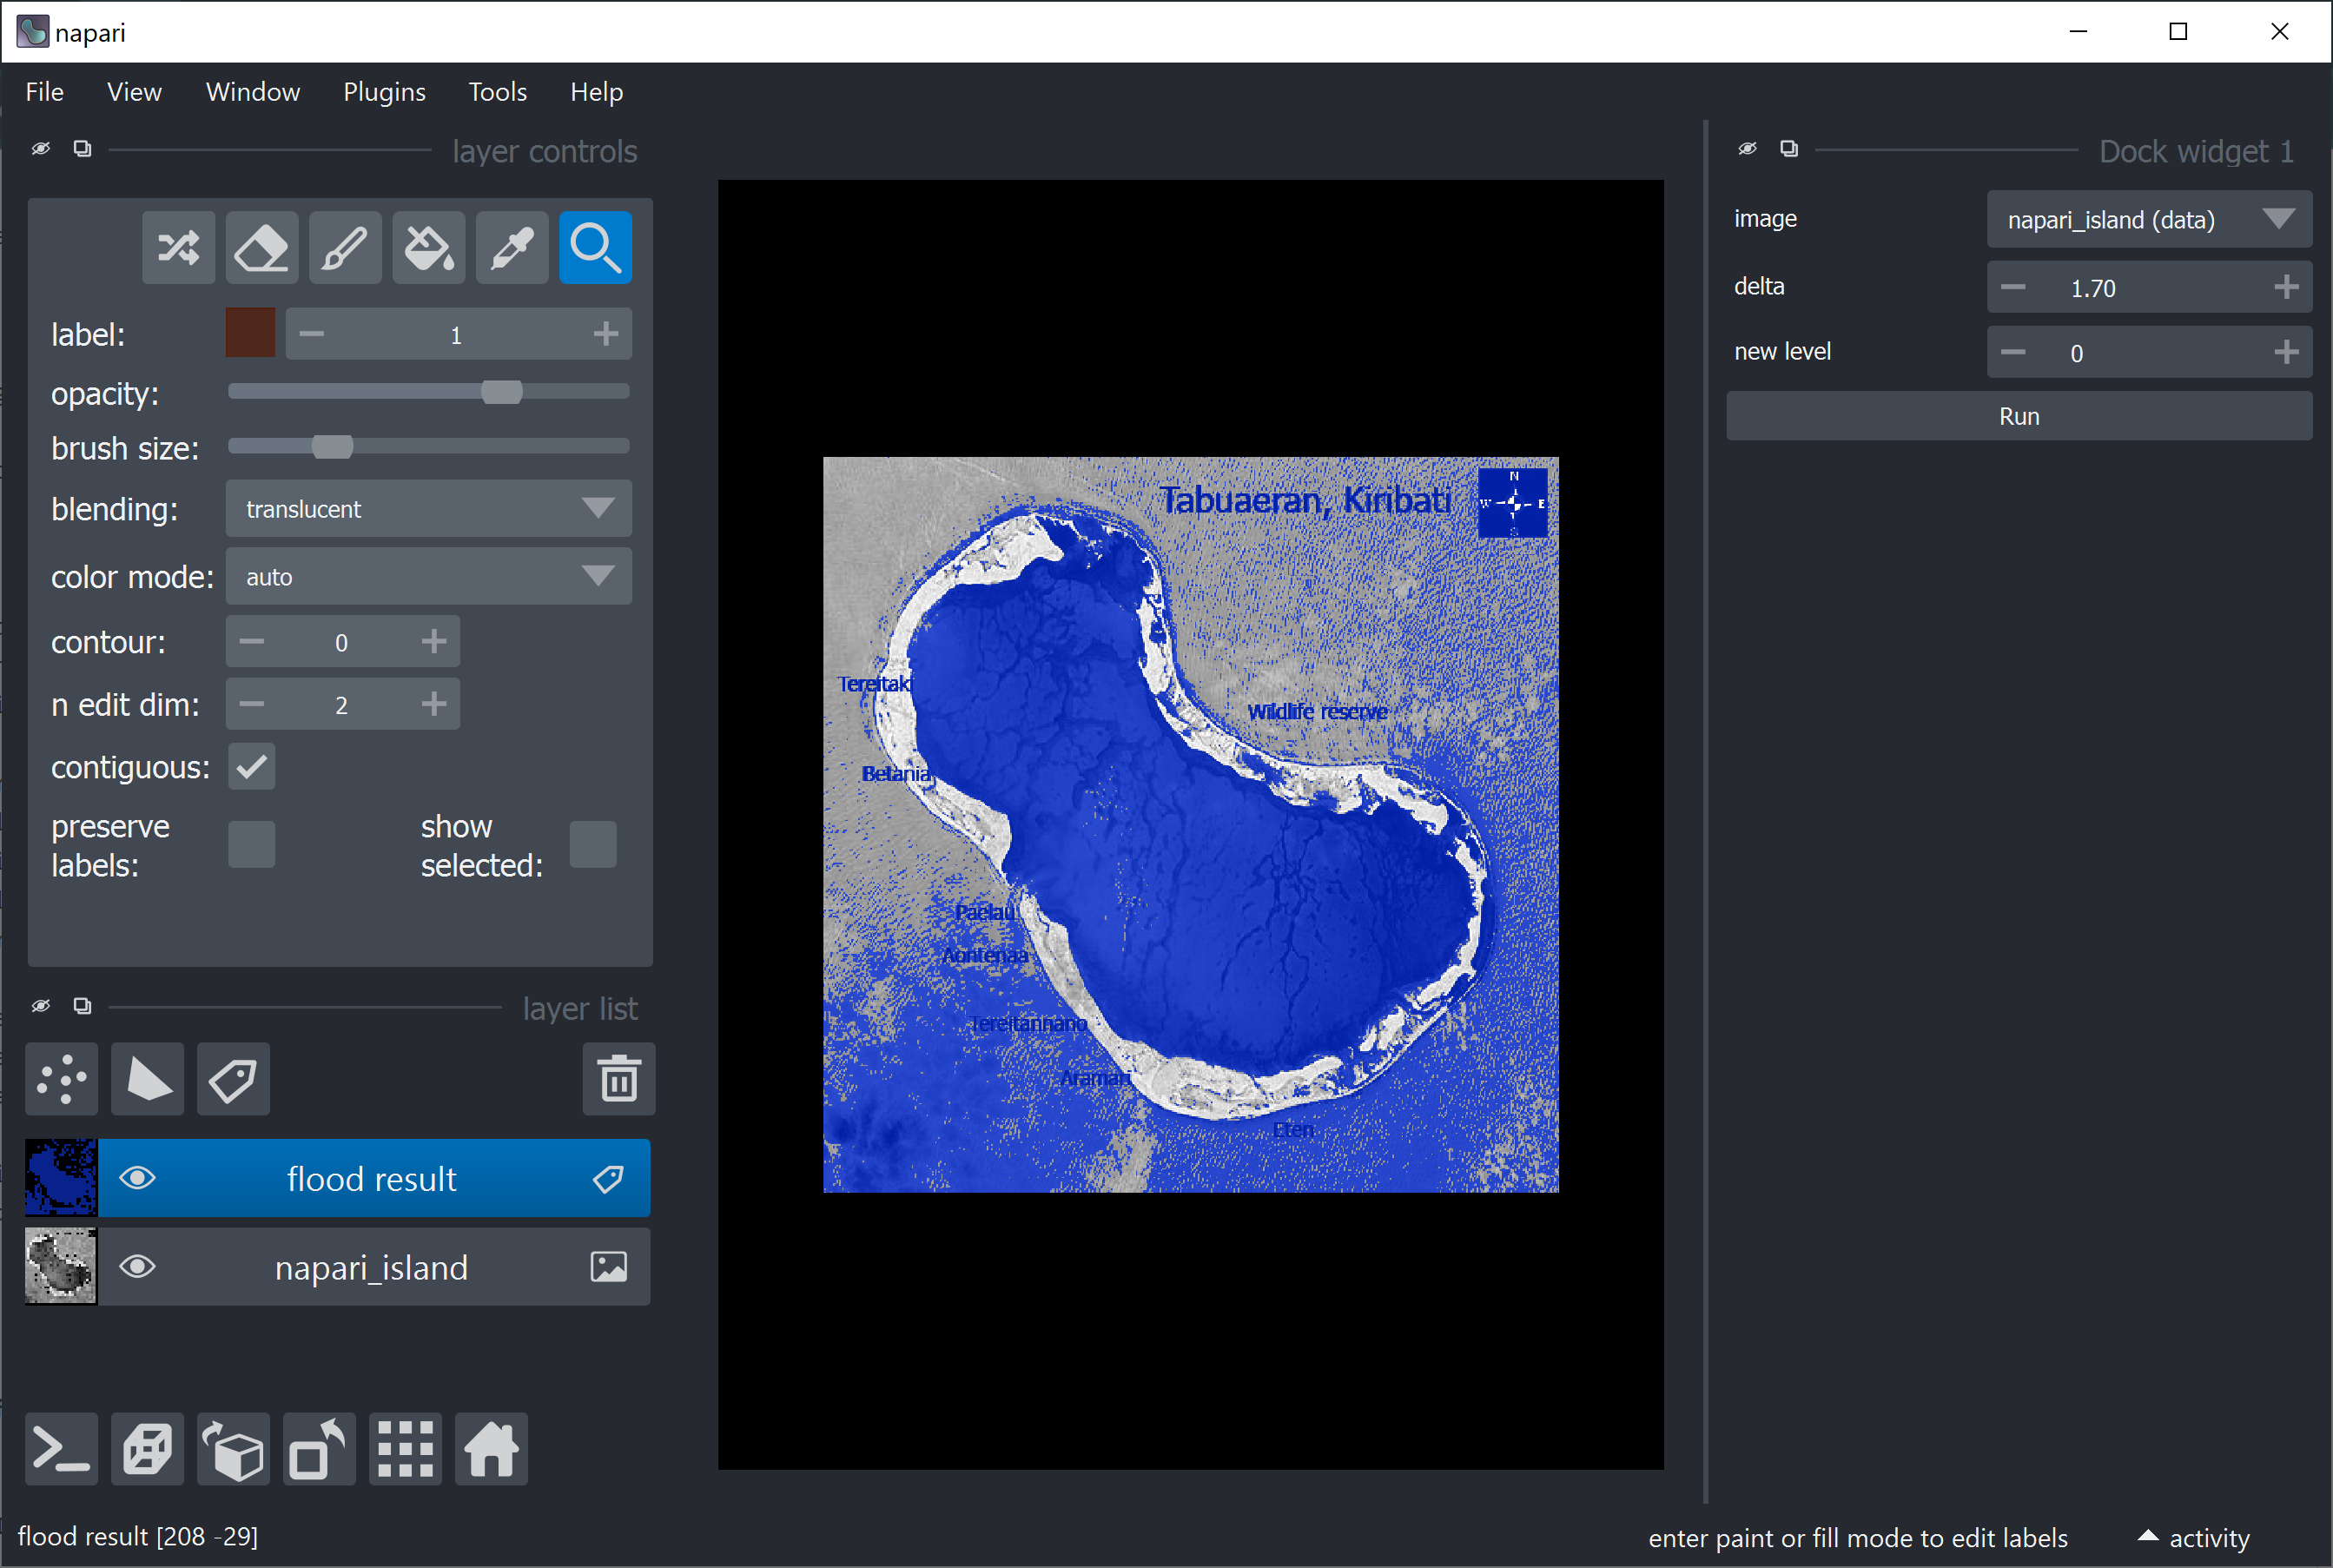Expand the activity panel
Viewport: 2333px width, 1568px height.
(x=2194, y=1538)
